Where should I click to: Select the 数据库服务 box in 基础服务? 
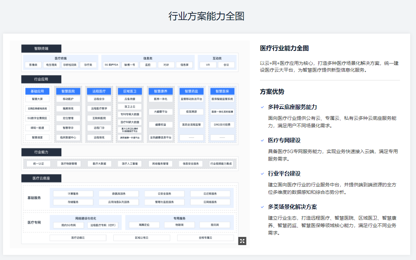click(x=119, y=194)
